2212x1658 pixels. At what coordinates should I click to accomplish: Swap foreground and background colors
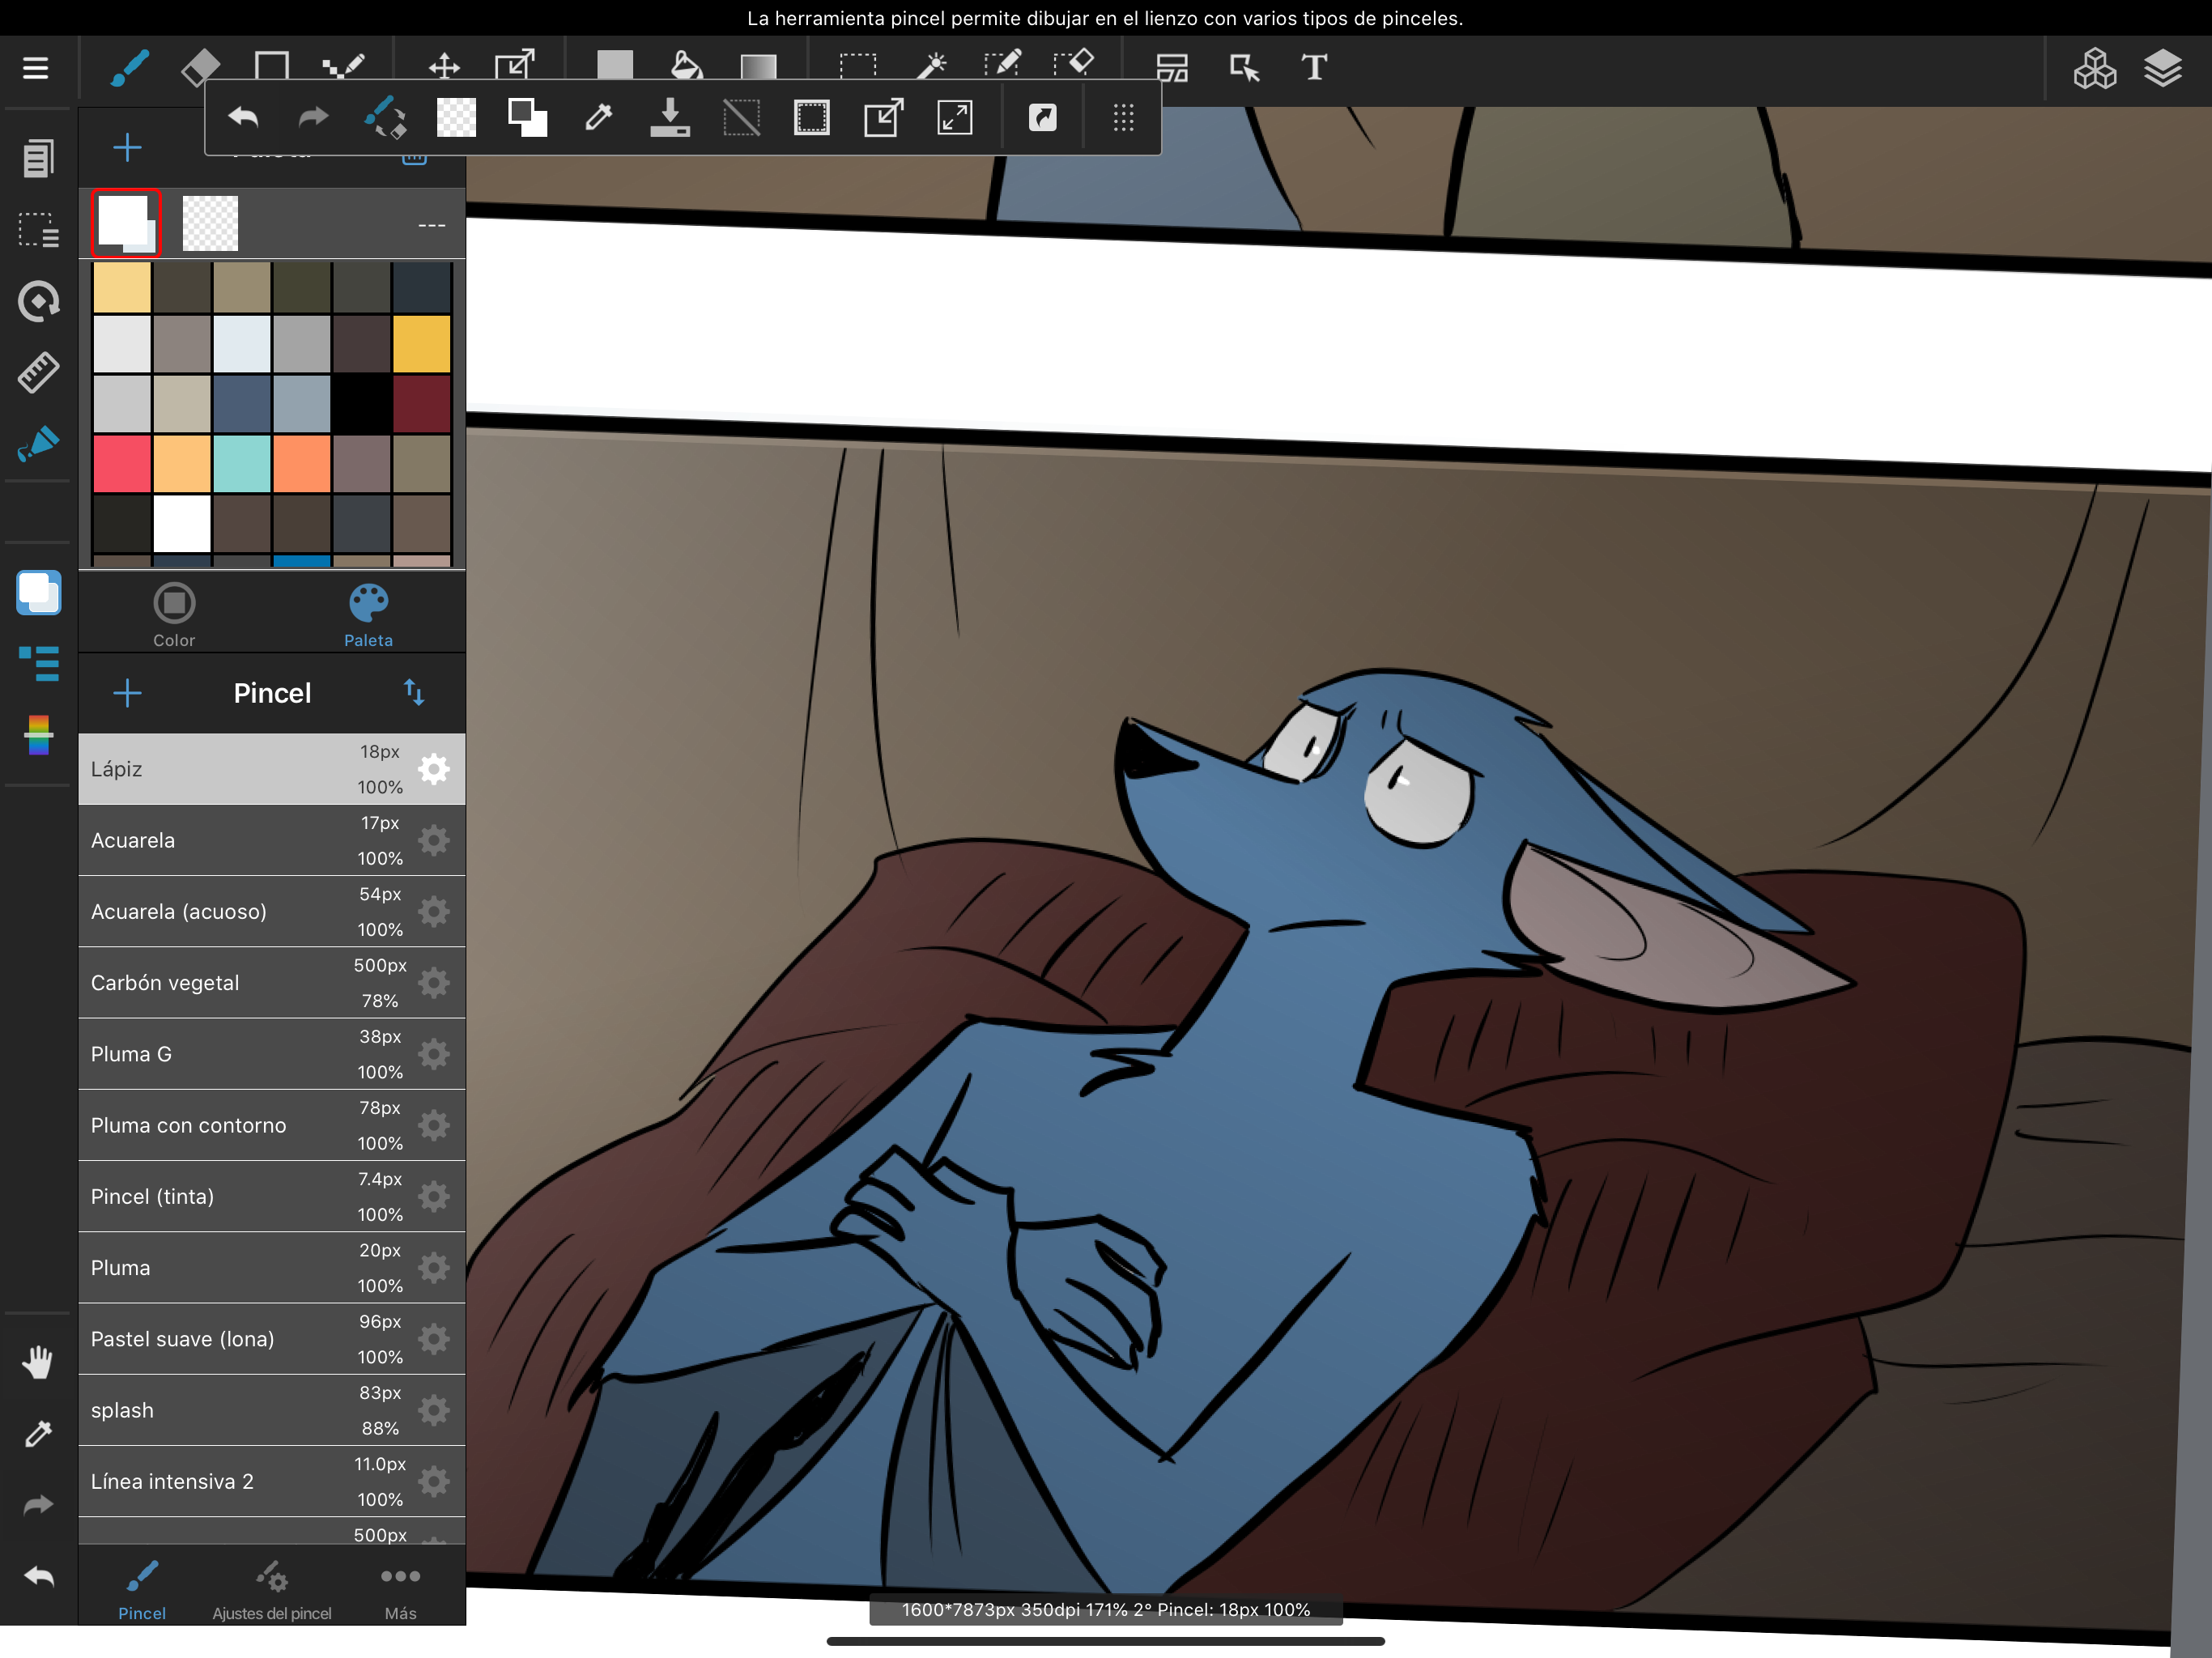tap(527, 118)
